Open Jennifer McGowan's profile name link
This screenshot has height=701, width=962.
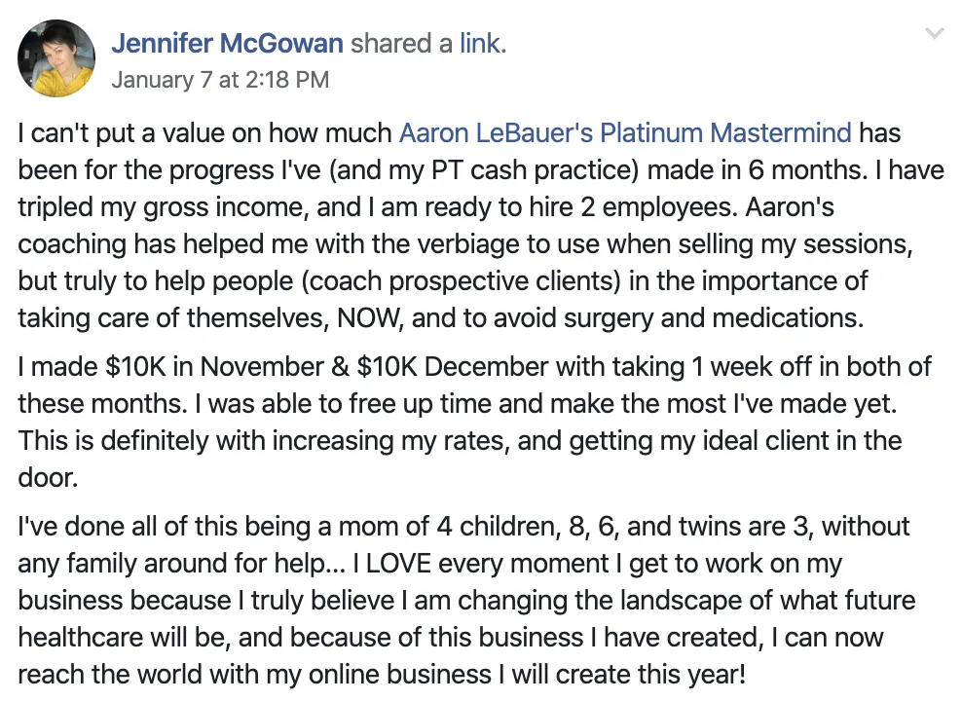pyautogui.click(x=227, y=44)
